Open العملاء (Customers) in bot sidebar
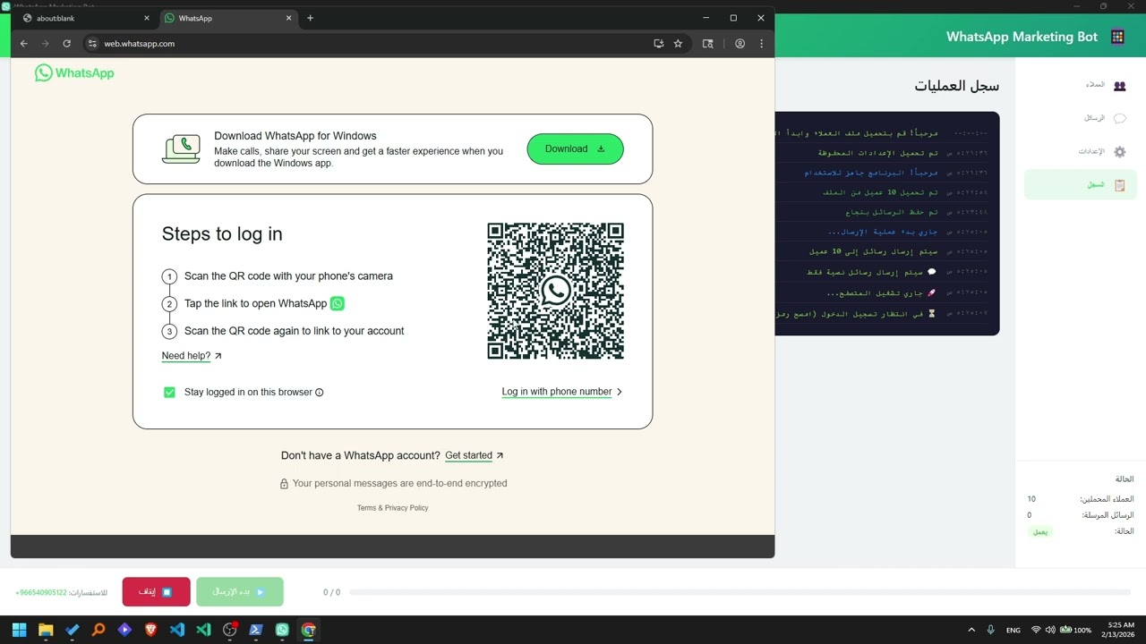Viewport: 1146px width, 644px height. (1081, 85)
